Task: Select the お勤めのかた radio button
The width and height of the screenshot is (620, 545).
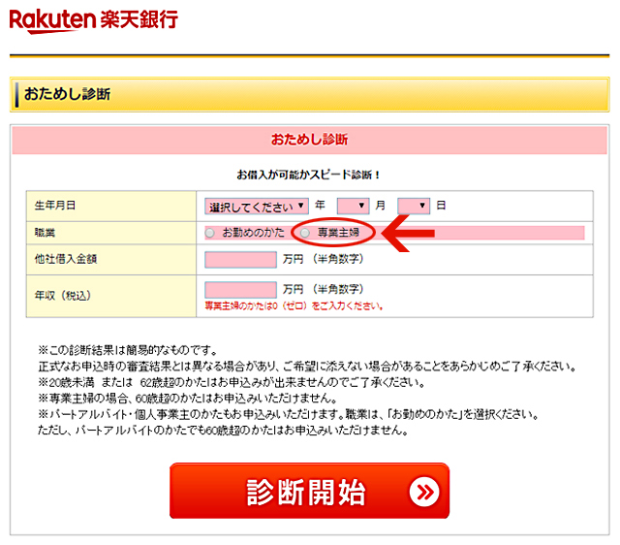Action: click(x=210, y=233)
